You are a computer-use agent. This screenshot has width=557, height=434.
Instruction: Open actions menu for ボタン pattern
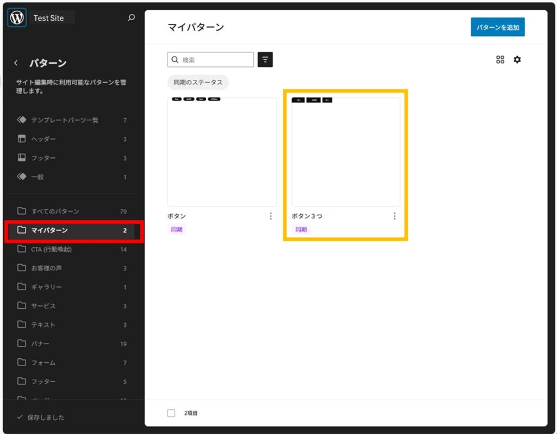coord(271,216)
